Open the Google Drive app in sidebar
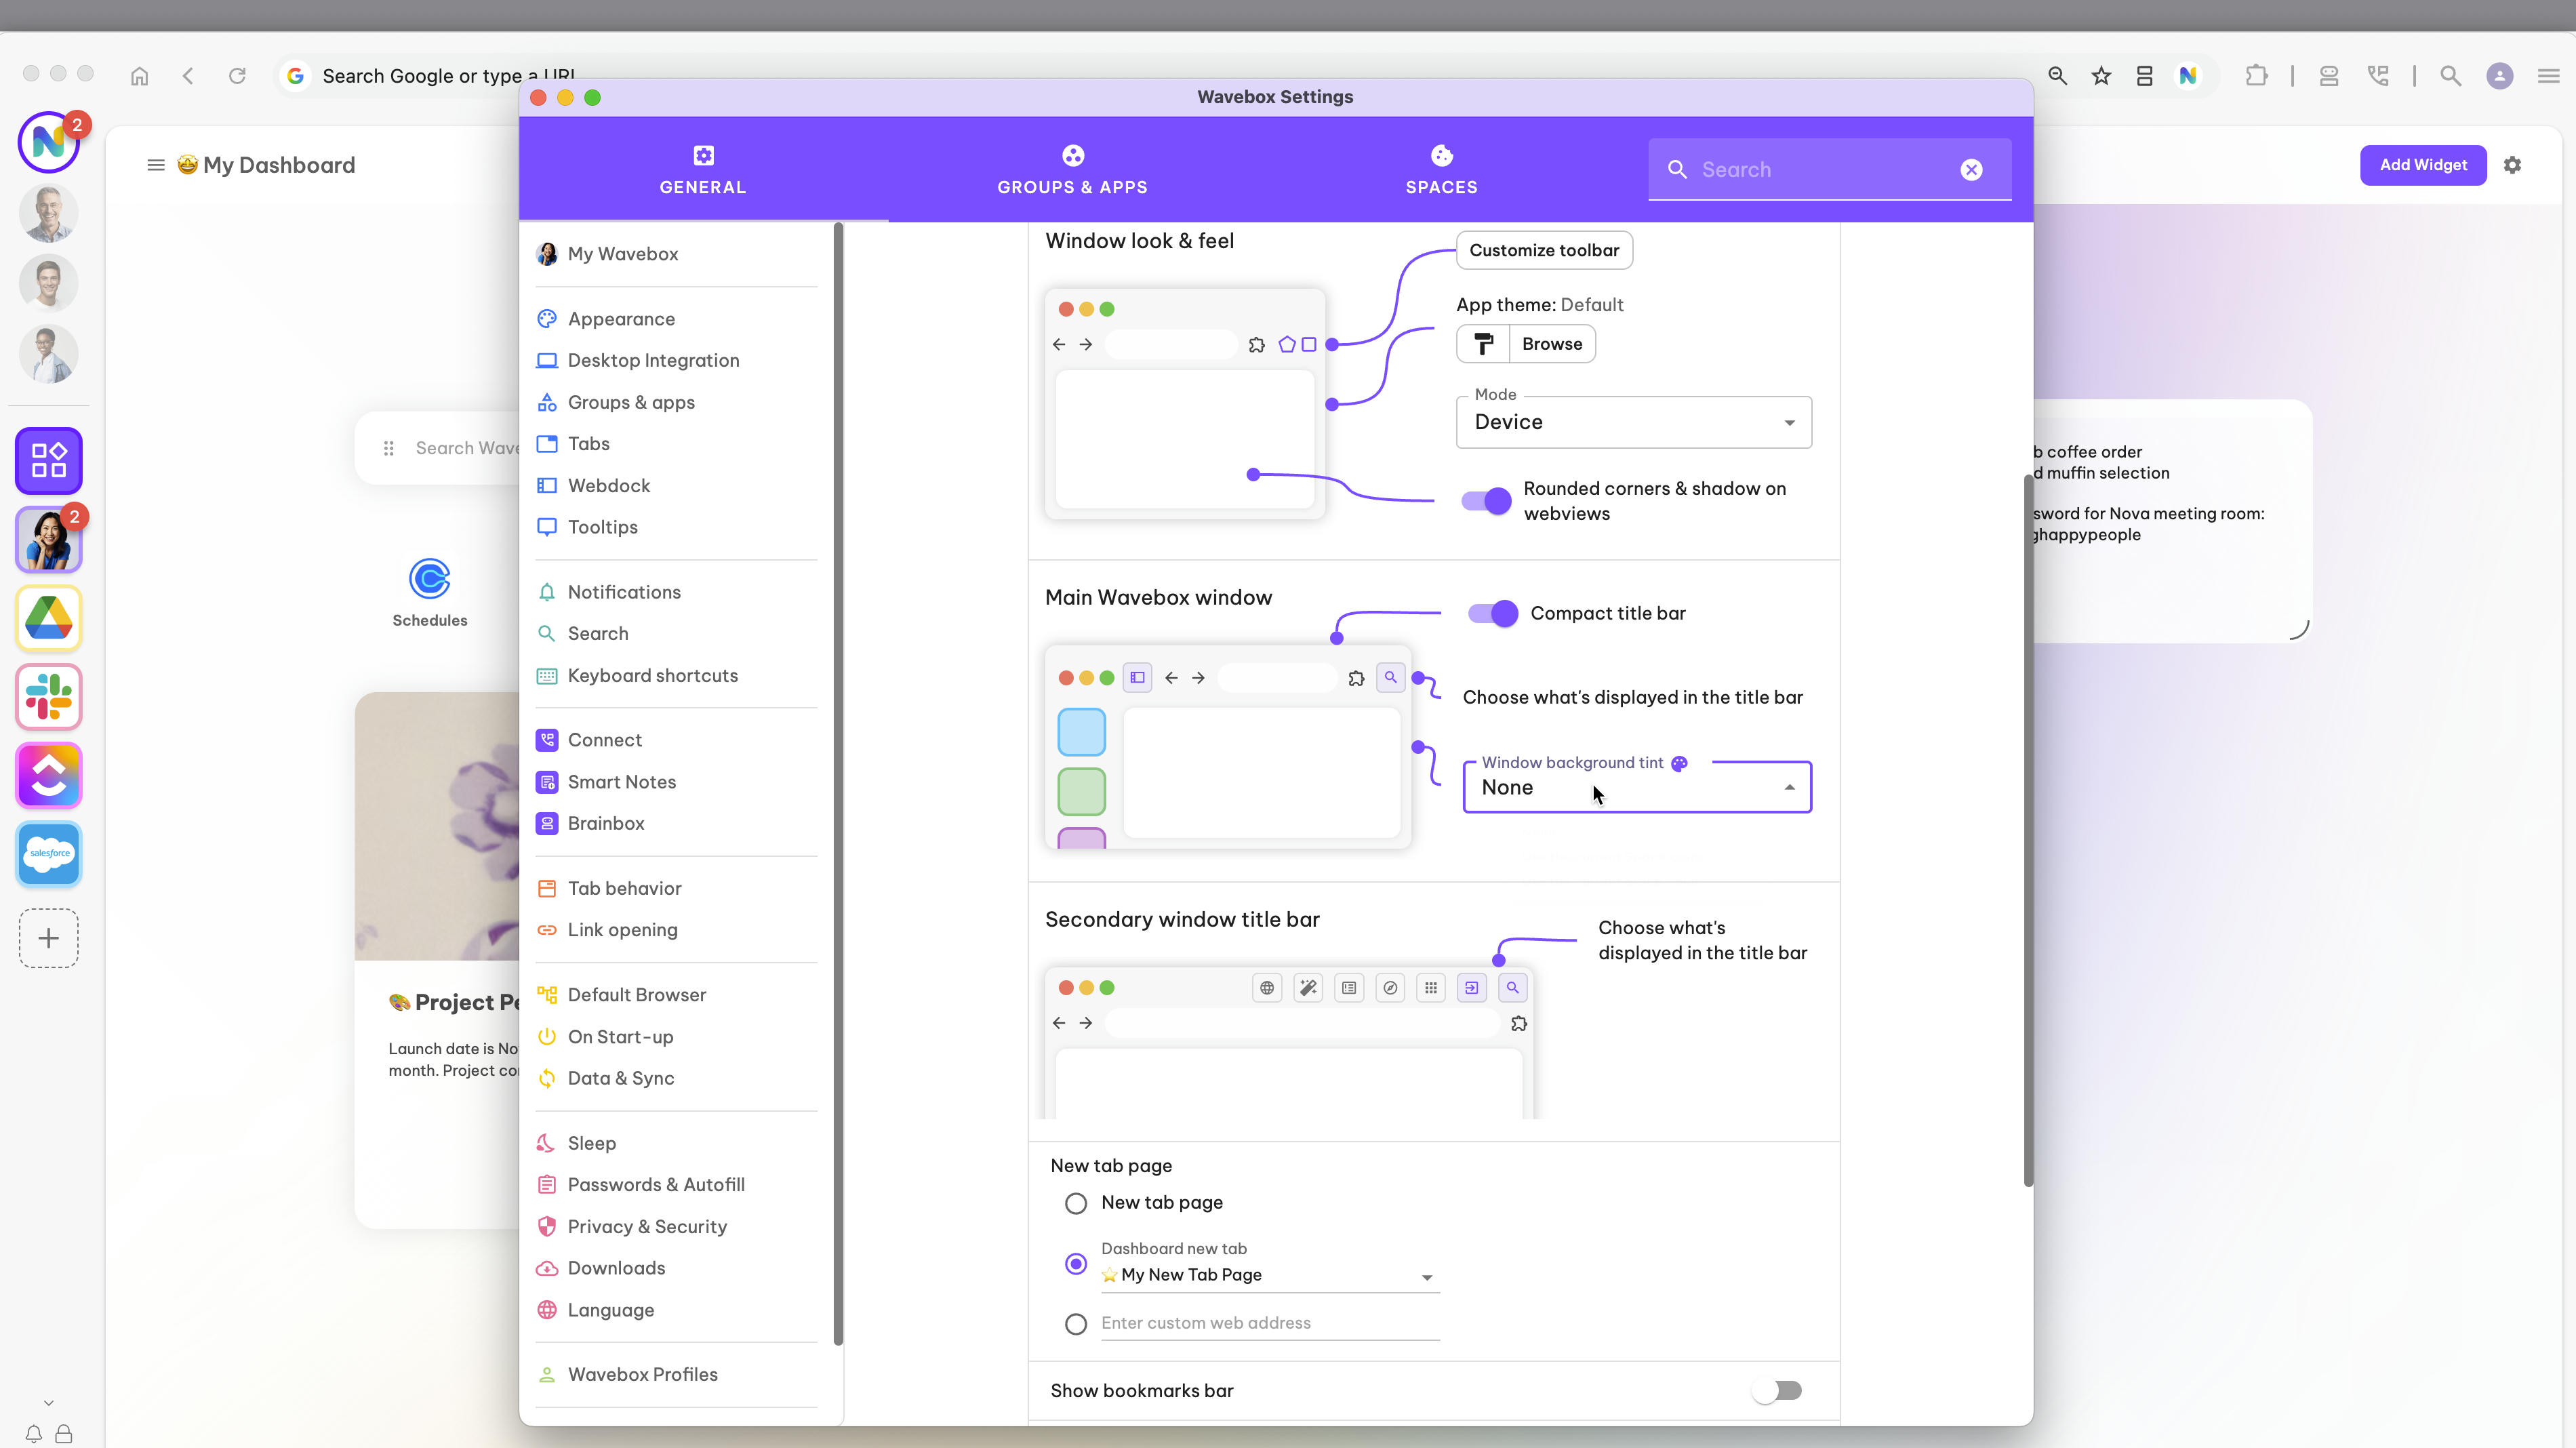The width and height of the screenshot is (2576, 1448). (48, 618)
